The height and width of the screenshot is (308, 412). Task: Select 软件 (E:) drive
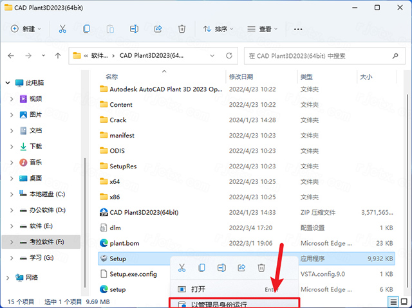click(36, 226)
